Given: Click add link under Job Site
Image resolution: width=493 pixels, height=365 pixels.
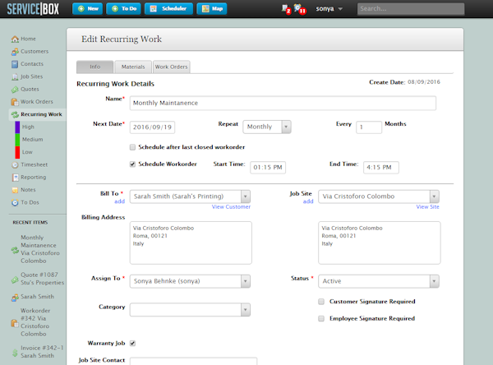Looking at the screenshot, I should click(x=308, y=201).
